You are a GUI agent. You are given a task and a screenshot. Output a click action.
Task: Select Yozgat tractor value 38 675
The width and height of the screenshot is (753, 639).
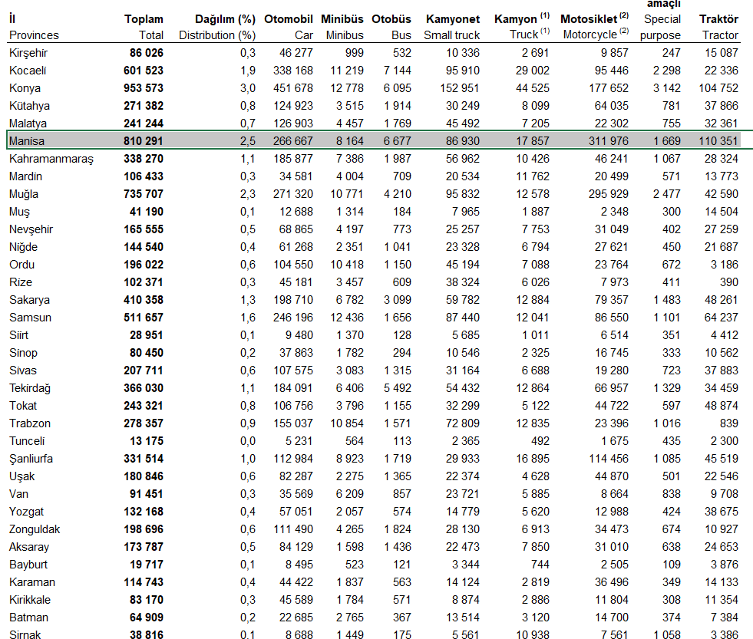(722, 512)
